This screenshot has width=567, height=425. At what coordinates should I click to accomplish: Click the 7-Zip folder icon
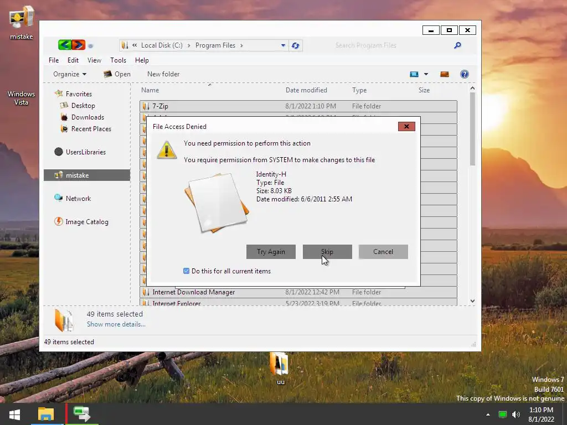(146, 106)
